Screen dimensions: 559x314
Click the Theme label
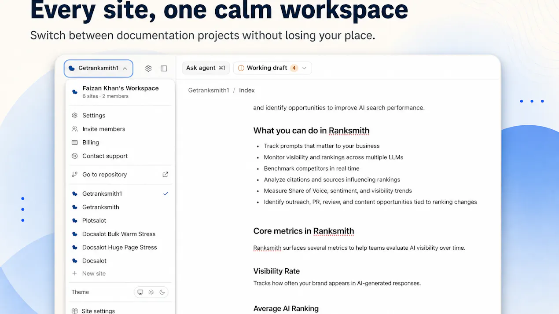click(x=80, y=292)
